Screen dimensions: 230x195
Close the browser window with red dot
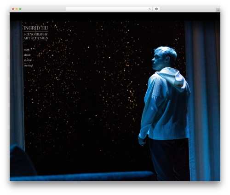point(13,9)
